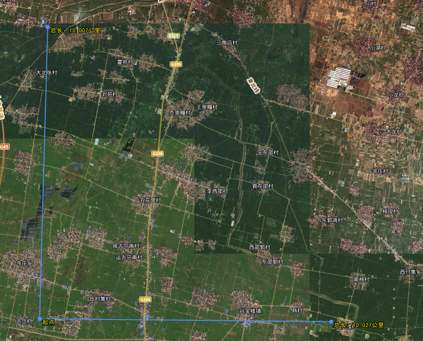Select the 运古宁甫村 village label
Screen dimensions: 423x341
[x=129, y=257]
